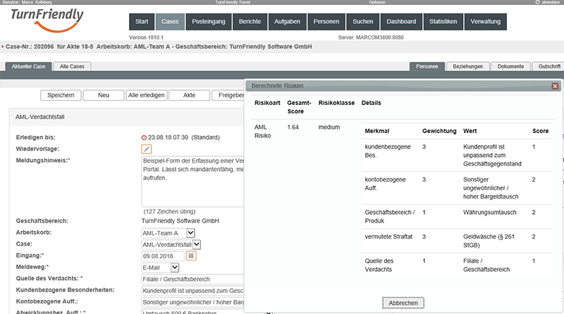Click the Merkmal column header
The image size is (564, 314).
pyautogui.click(x=377, y=131)
